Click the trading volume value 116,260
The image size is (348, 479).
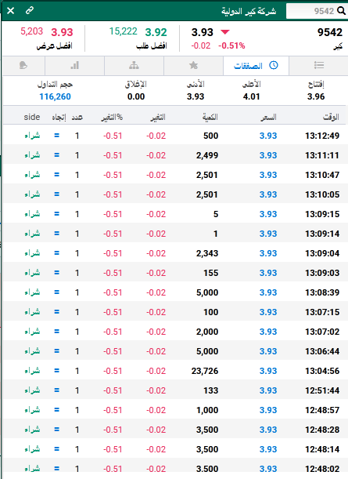(55, 96)
